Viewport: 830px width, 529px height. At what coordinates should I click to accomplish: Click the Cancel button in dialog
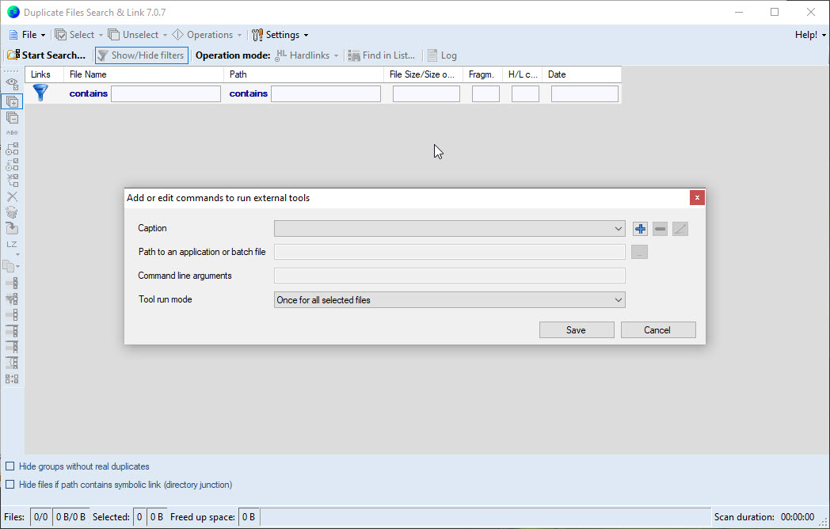[658, 330]
